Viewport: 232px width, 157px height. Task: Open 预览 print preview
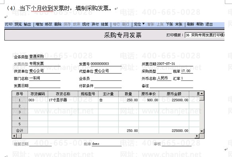point(18,24)
